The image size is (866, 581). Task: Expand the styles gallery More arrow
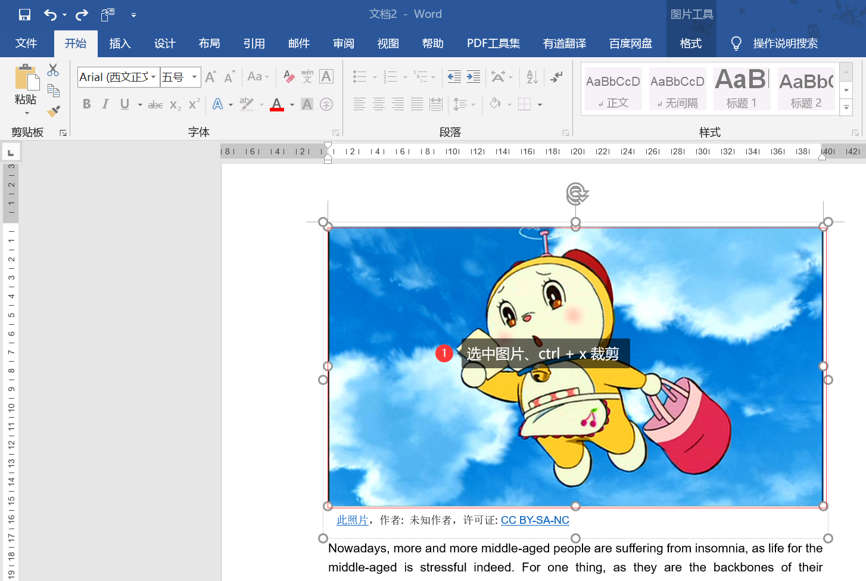(x=846, y=107)
